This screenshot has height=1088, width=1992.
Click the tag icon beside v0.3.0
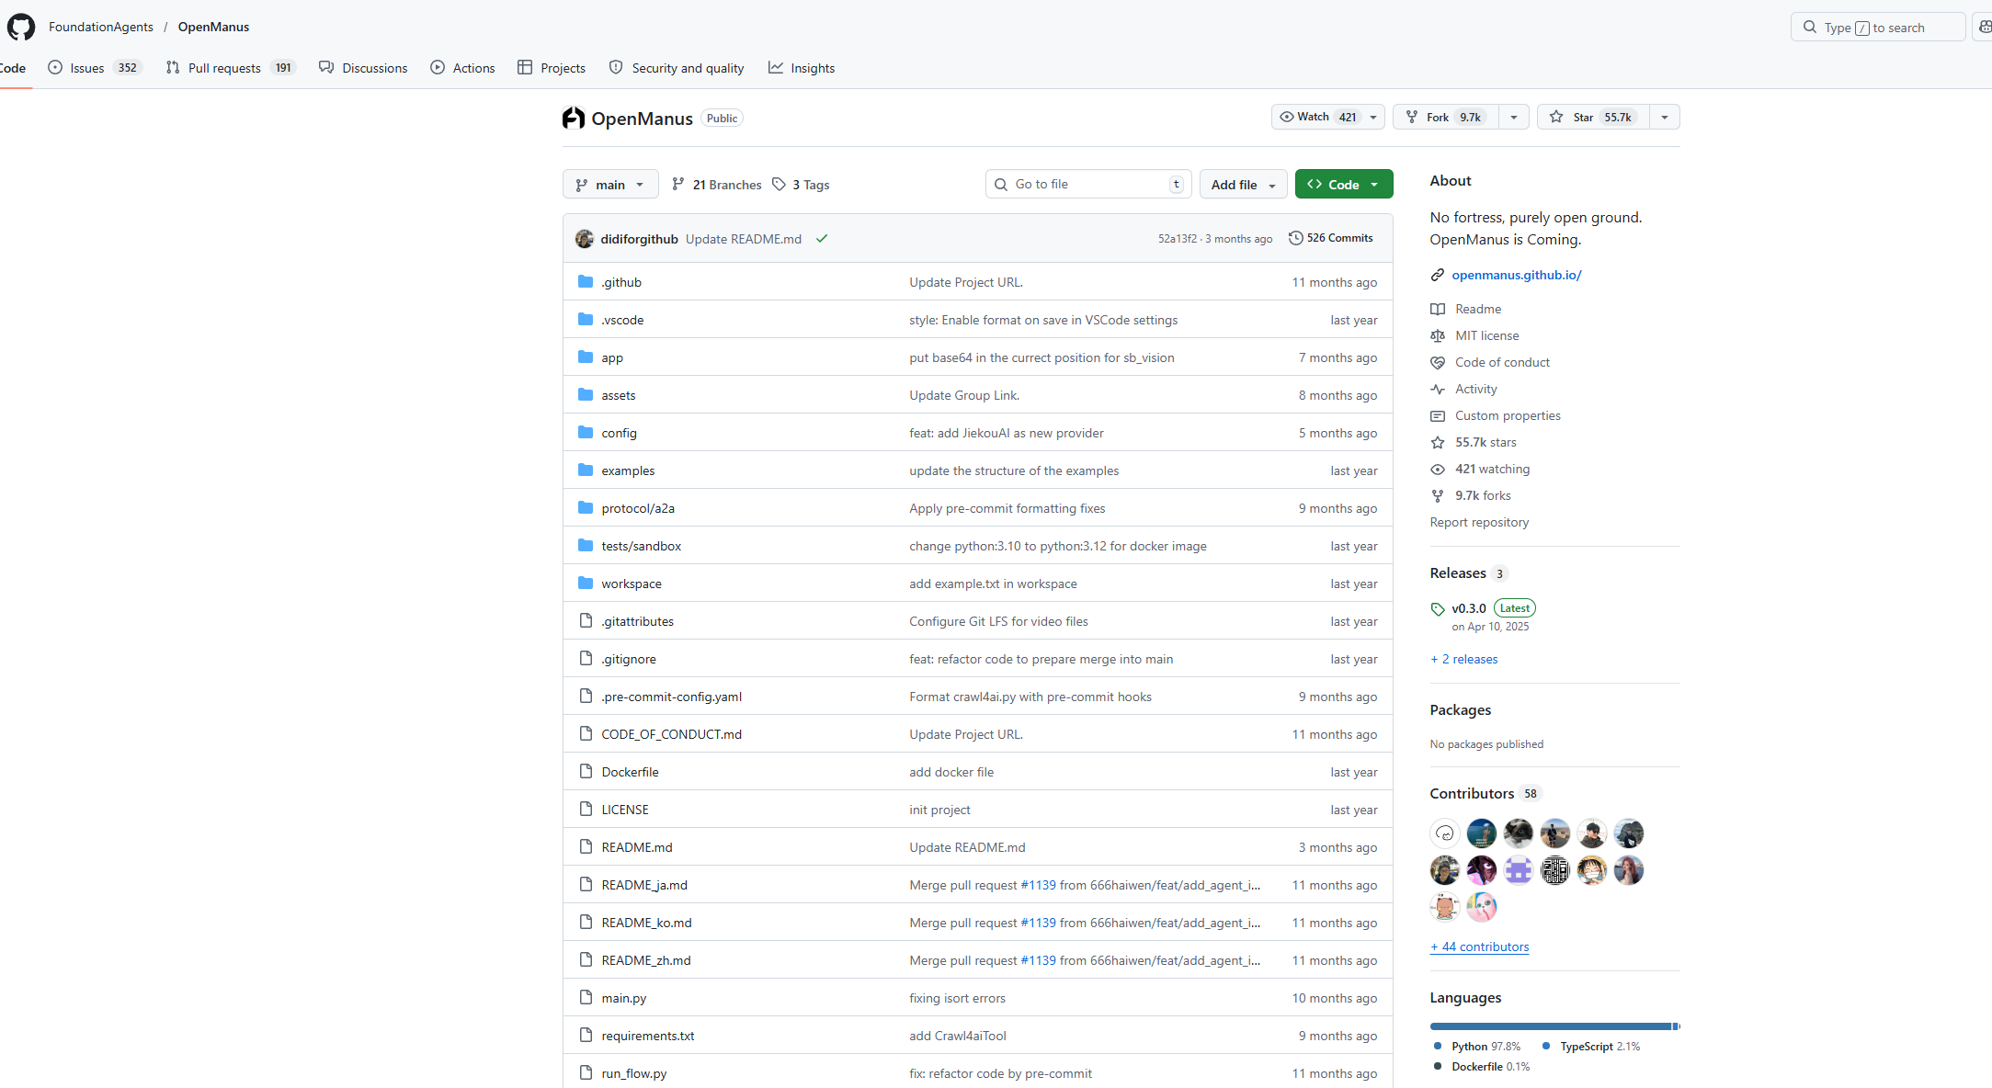pyautogui.click(x=1438, y=608)
